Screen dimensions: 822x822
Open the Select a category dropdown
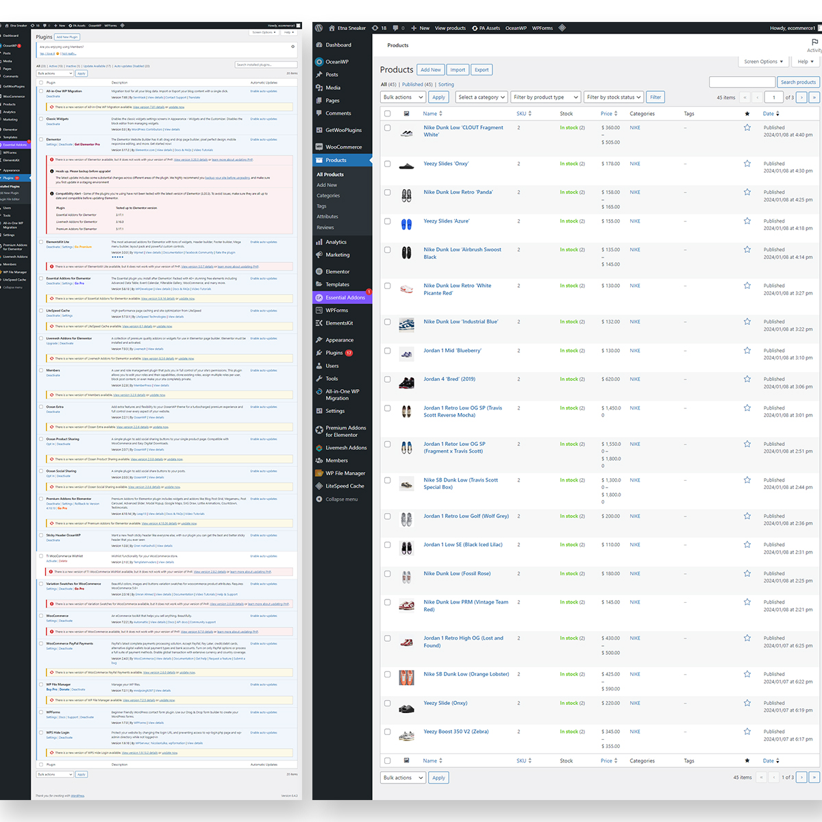pos(482,97)
